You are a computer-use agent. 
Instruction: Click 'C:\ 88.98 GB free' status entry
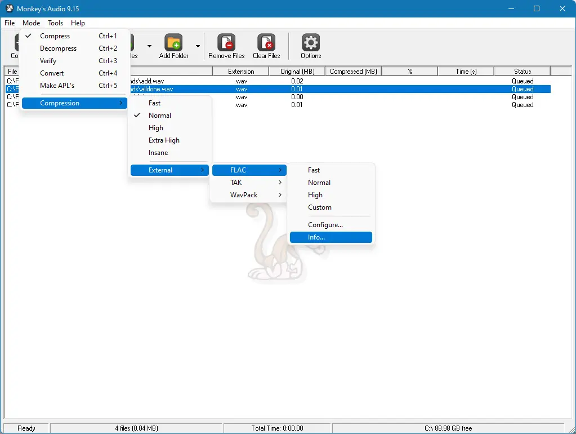pos(448,428)
